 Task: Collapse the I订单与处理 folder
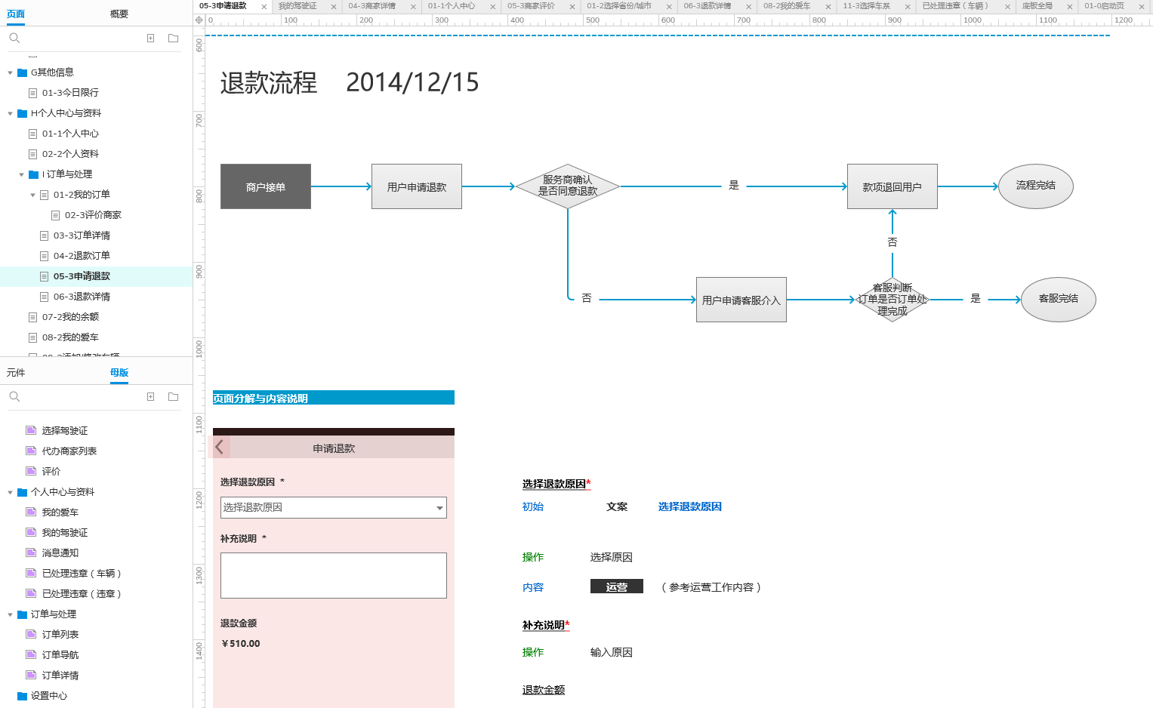click(x=21, y=174)
